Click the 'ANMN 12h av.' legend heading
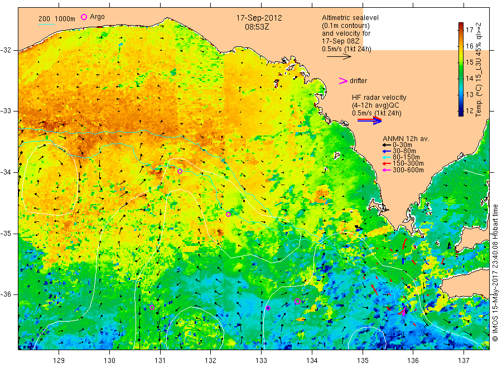This screenshot has height=368, width=502. [406, 139]
